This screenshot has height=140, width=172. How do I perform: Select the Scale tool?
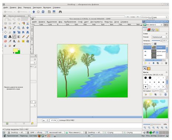pyautogui.click(x=19, y=32)
